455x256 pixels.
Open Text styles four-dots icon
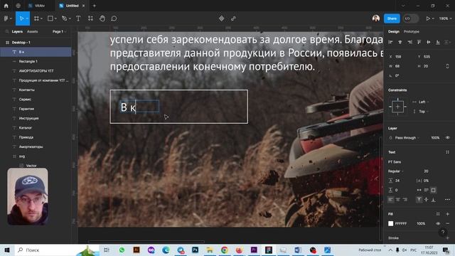[447, 152]
